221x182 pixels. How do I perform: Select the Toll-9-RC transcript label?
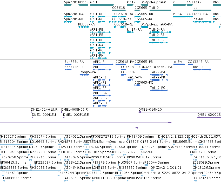pos(157,40)
